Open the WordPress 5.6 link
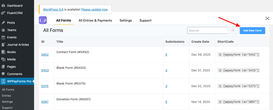The image size is (273, 110). point(53,10)
